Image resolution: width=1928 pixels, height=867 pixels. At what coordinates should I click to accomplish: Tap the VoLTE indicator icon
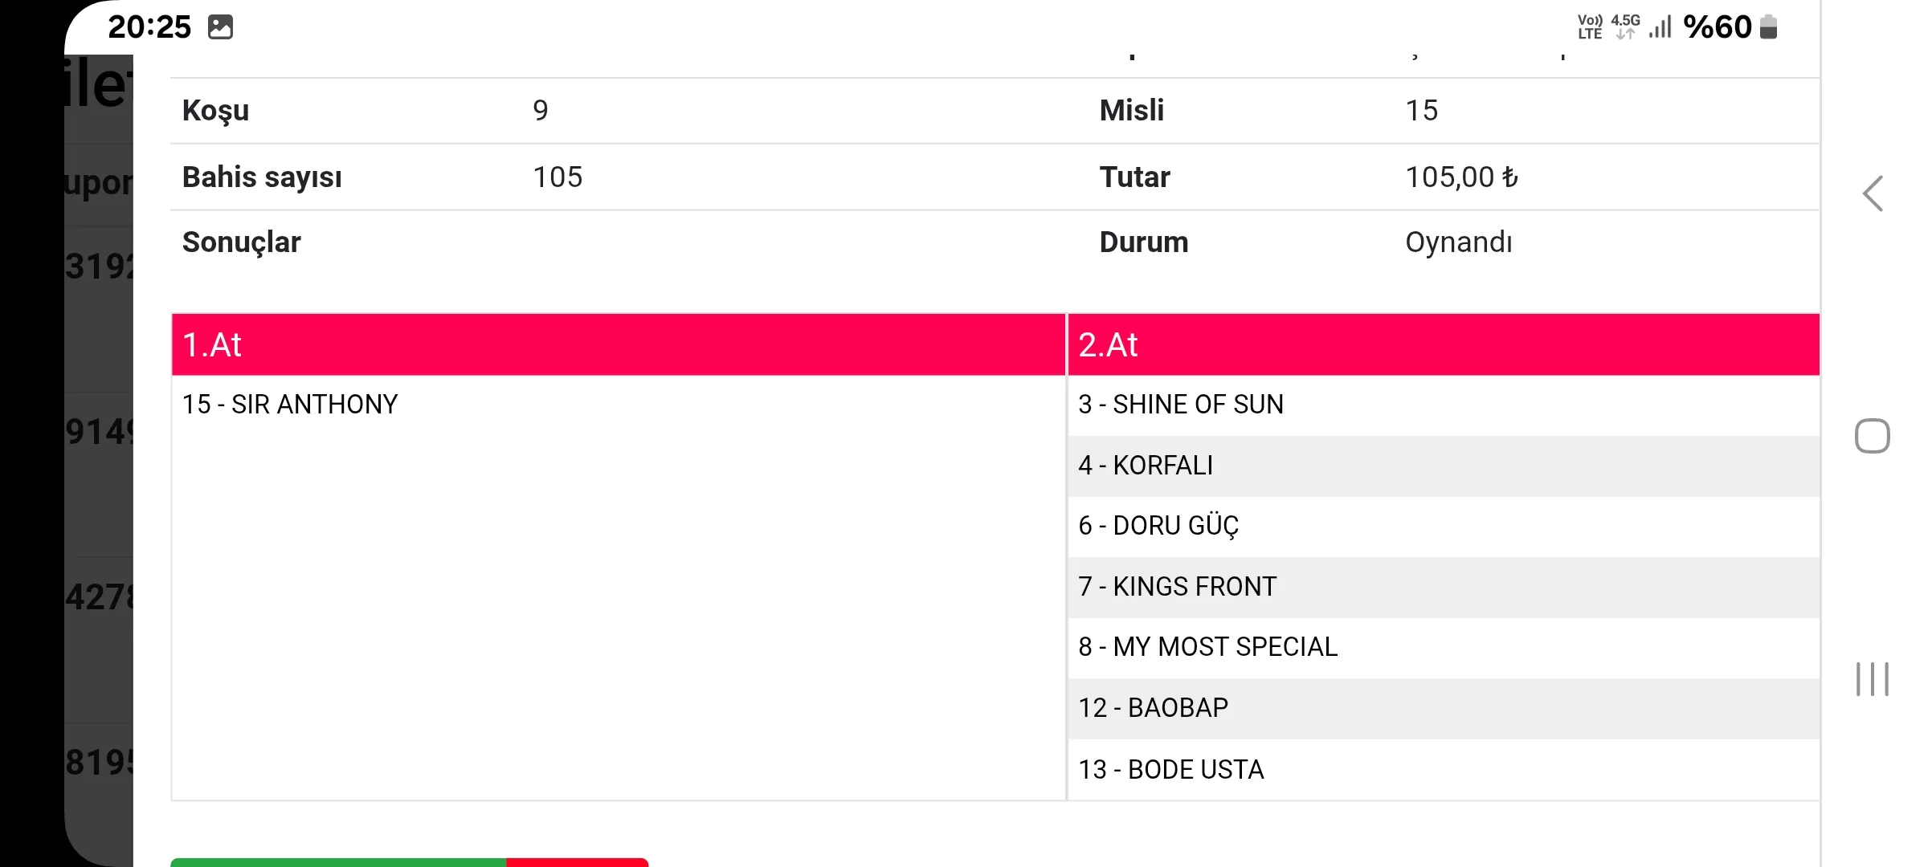point(1589,27)
